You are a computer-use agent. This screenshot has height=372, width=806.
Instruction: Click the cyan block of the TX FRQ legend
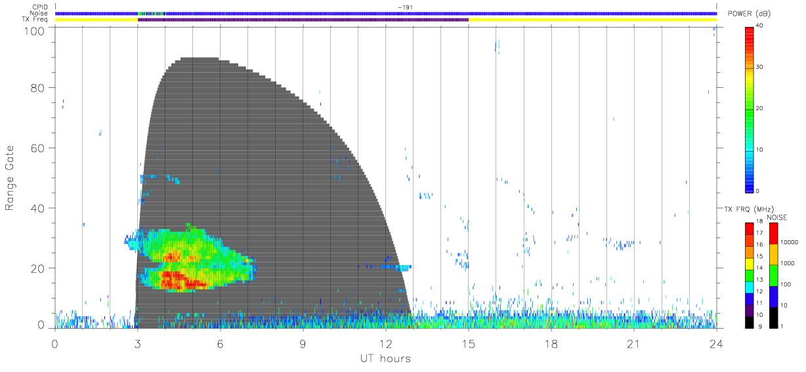click(749, 286)
